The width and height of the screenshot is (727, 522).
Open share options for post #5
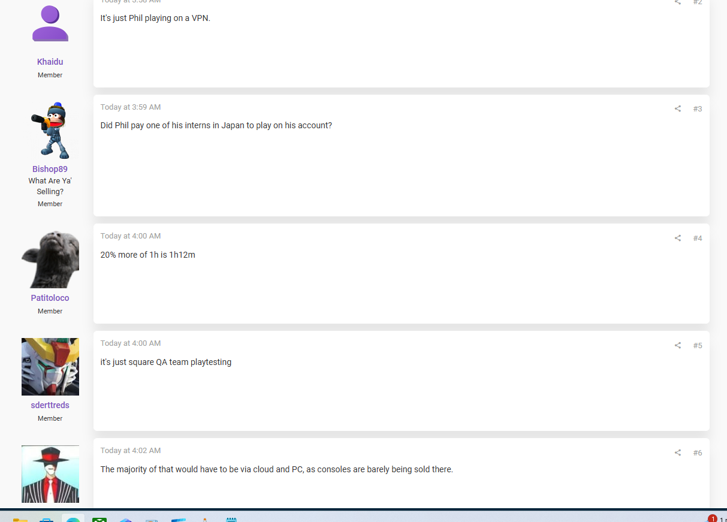(x=678, y=345)
